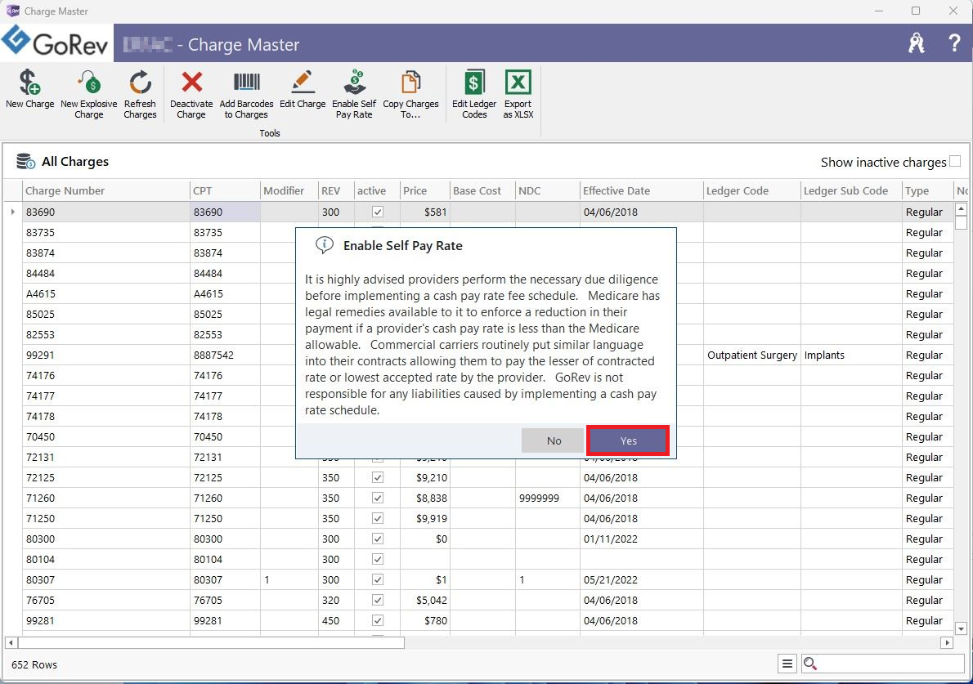Click the keys icon in header
Viewport: 973px width, 684px height.
point(917,43)
